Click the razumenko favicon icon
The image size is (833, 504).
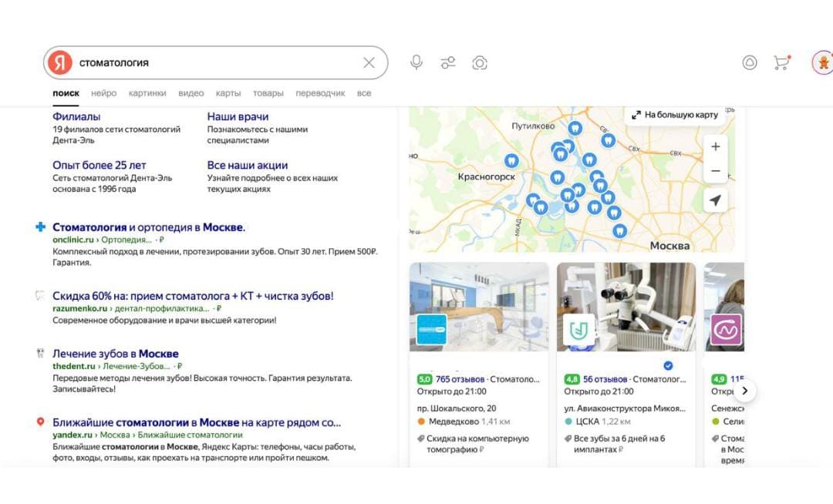click(39, 294)
